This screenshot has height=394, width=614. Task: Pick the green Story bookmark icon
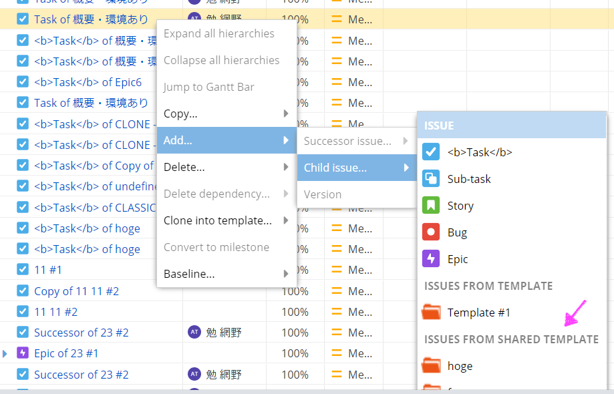tap(431, 206)
